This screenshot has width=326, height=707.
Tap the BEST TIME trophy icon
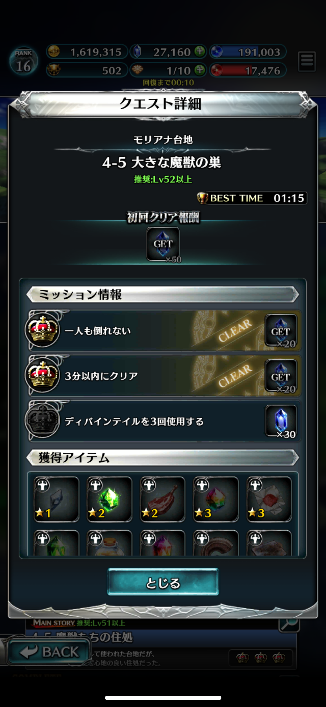[x=203, y=198]
